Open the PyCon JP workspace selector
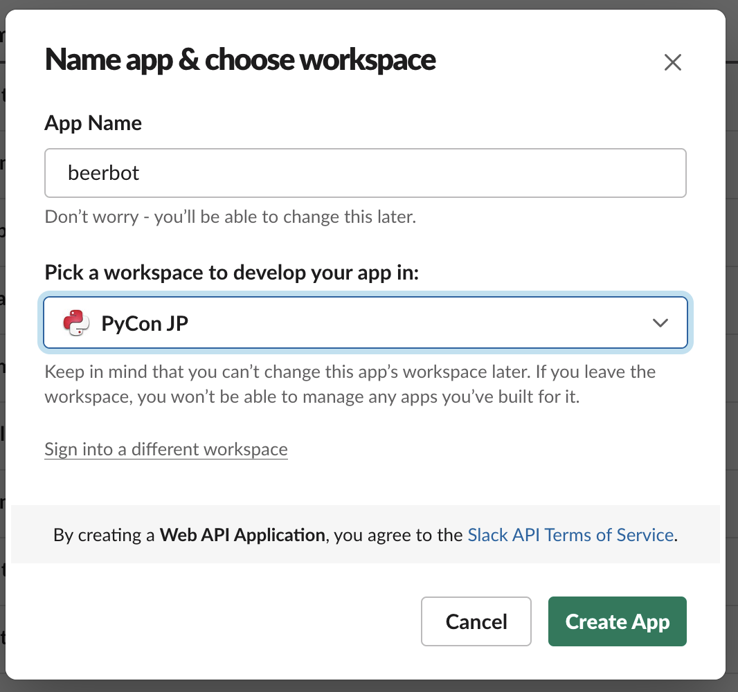 (x=366, y=322)
